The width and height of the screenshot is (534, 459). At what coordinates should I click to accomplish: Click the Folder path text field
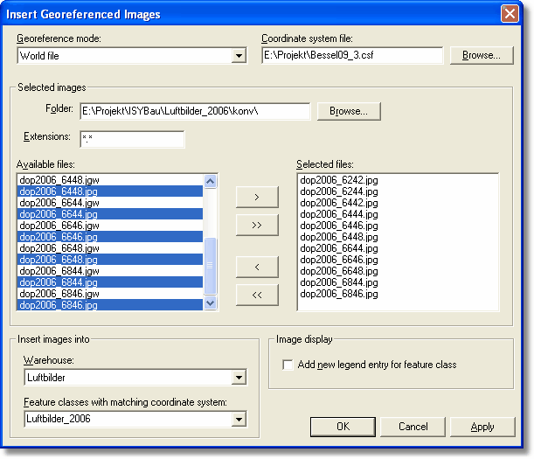[x=195, y=111]
